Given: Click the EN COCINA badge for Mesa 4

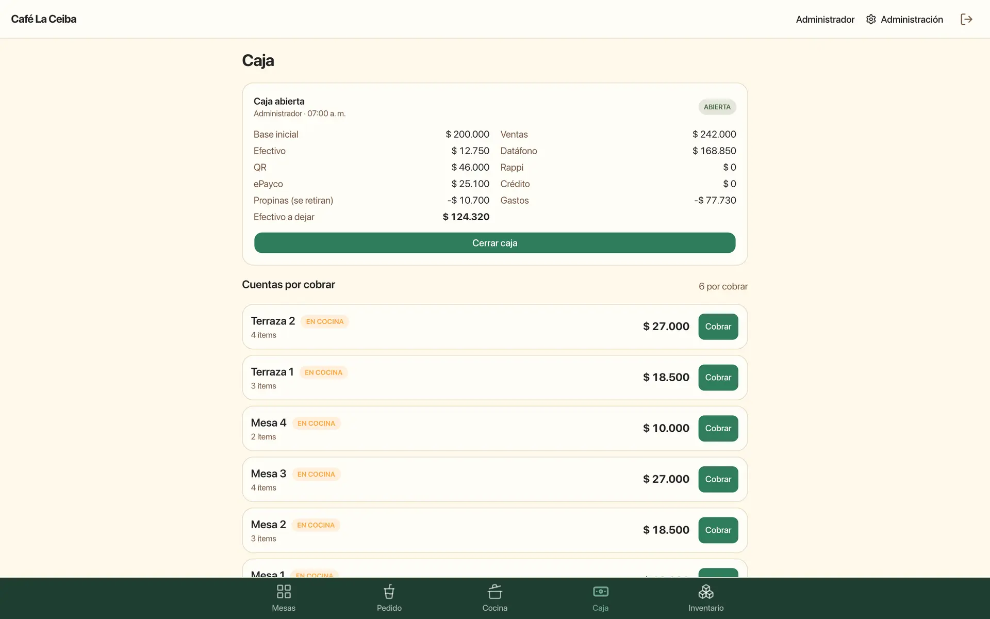Looking at the screenshot, I should (316, 423).
